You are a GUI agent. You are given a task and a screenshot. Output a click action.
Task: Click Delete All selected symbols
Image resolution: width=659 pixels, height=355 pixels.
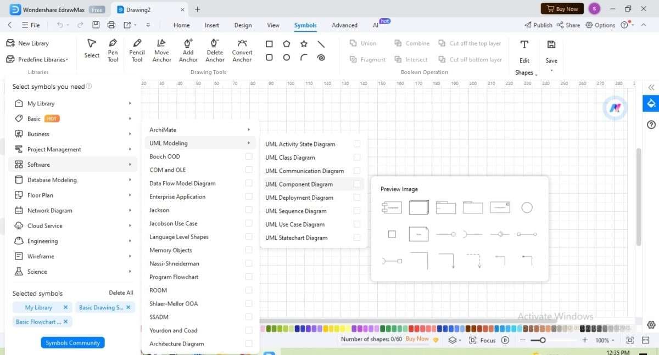coord(121,293)
